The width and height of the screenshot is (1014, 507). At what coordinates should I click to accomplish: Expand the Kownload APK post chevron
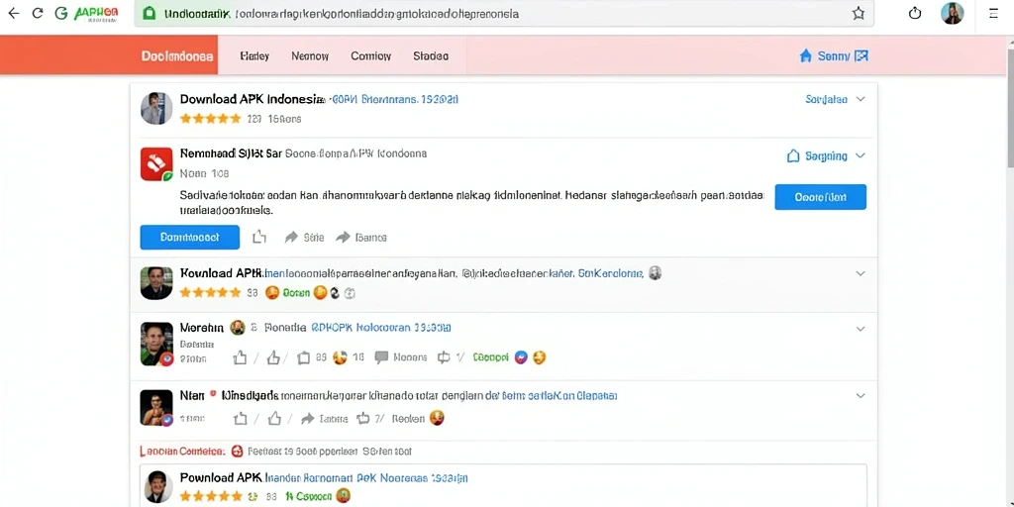click(x=861, y=273)
